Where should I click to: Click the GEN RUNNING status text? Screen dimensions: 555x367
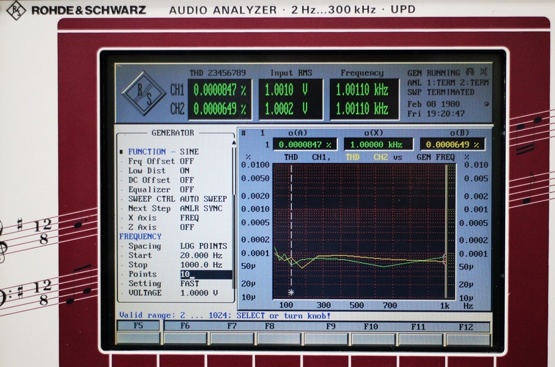434,73
